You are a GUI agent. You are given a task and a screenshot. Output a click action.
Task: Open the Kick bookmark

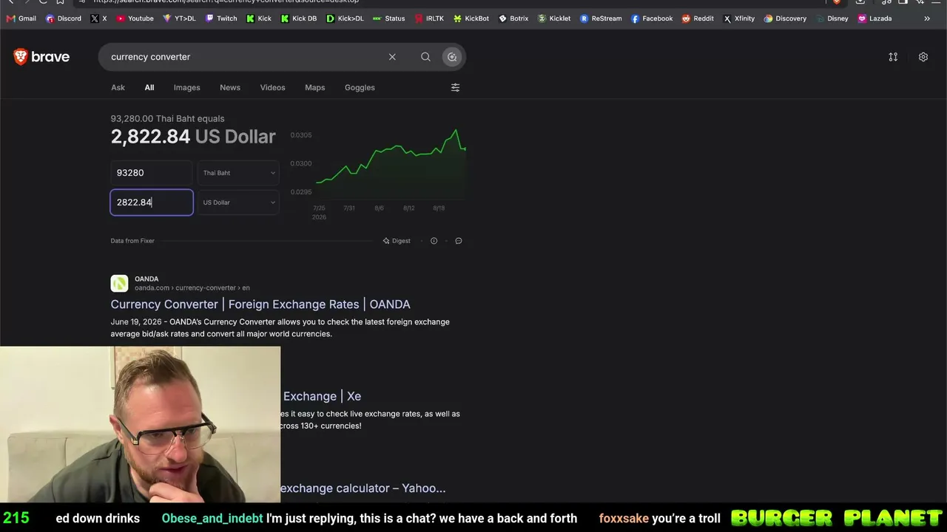(259, 18)
